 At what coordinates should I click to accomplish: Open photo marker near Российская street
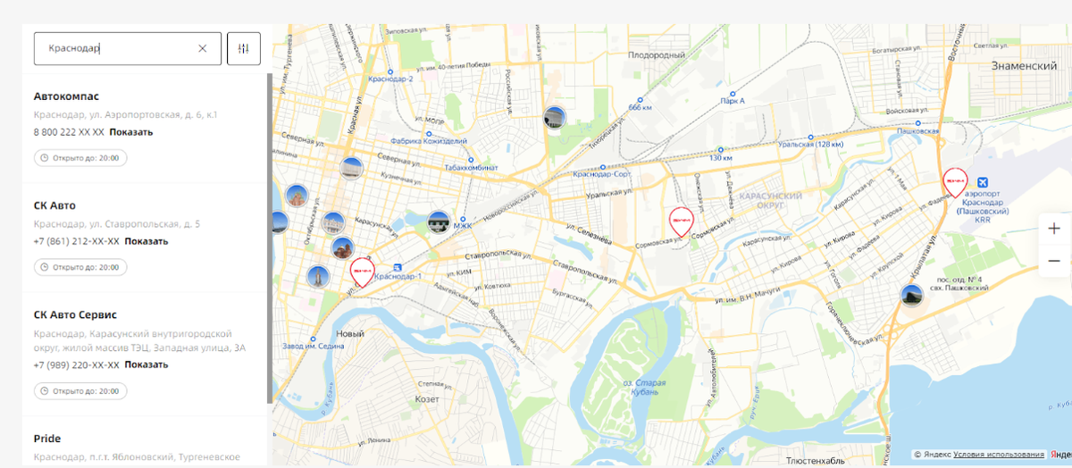(555, 117)
